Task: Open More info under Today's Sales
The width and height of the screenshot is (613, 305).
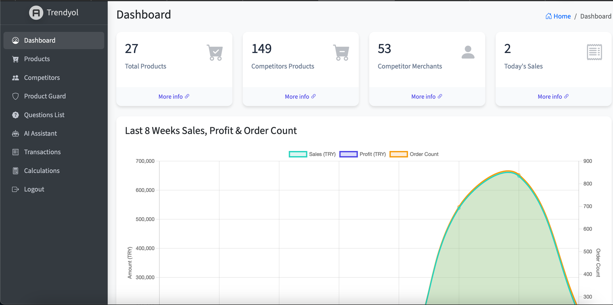Action: point(553,97)
